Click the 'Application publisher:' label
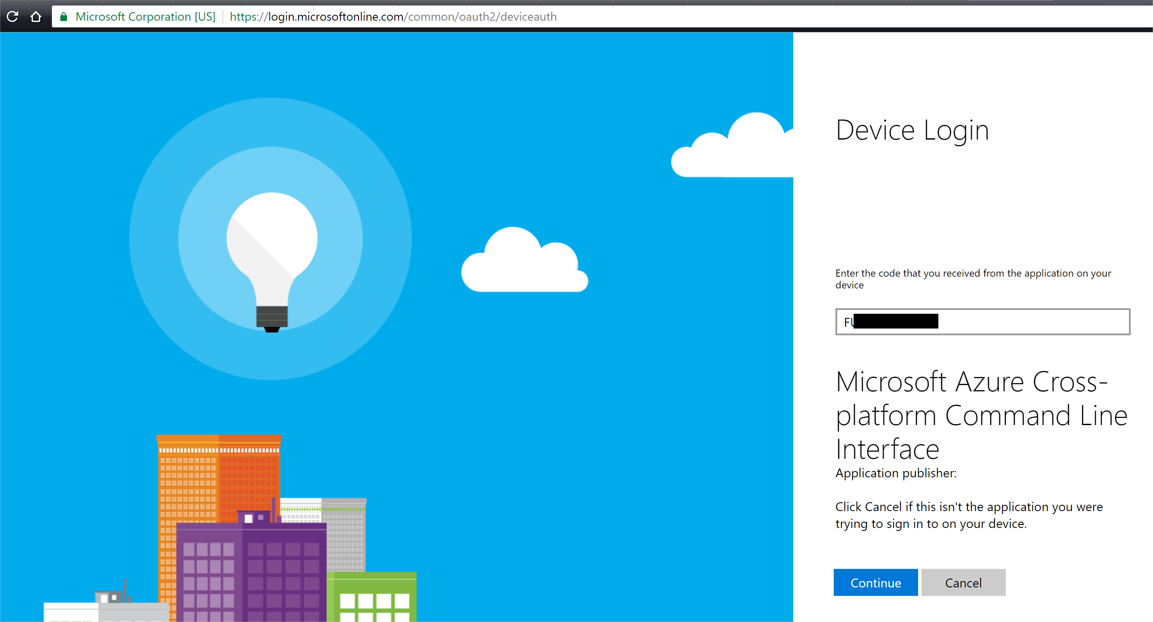The width and height of the screenshot is (1153, 622). tap(896, 473)
